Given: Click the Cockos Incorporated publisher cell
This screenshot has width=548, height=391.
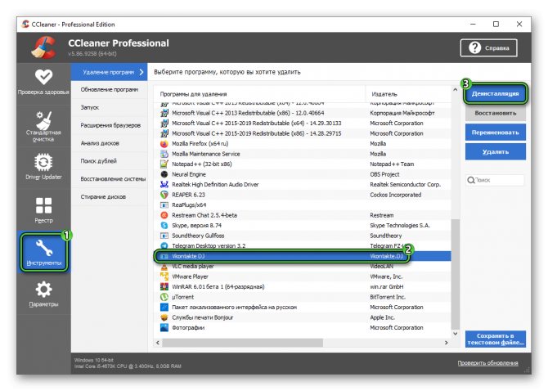Looking at the screenshot, I should coord(396,195).
